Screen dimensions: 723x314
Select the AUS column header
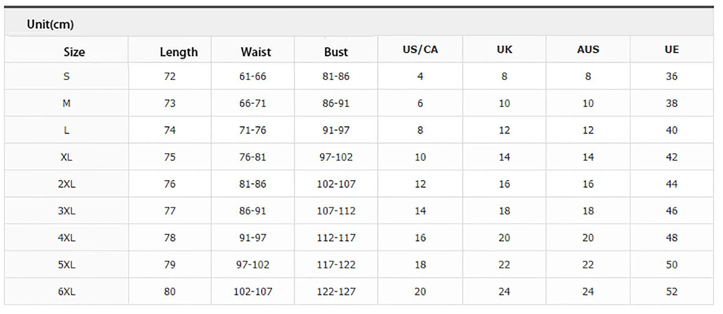tap(588, 49)
